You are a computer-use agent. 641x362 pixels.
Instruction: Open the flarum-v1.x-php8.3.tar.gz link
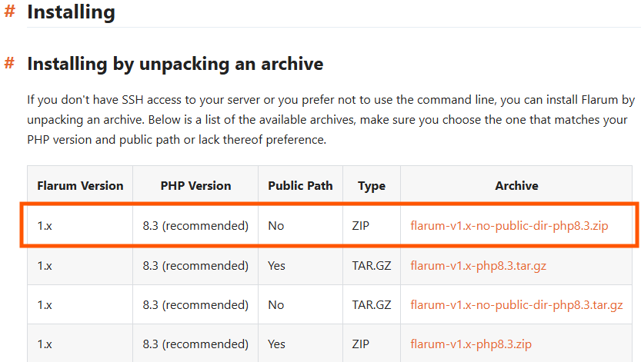479,265
